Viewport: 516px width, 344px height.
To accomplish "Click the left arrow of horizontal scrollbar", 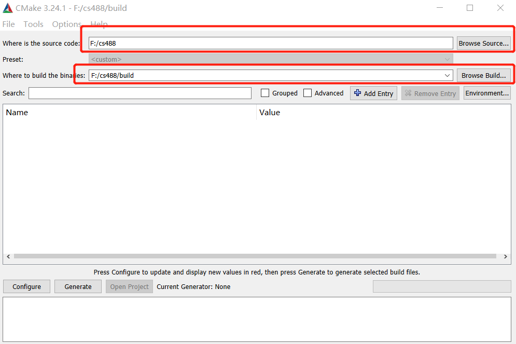I will click(x=8, y=256).
